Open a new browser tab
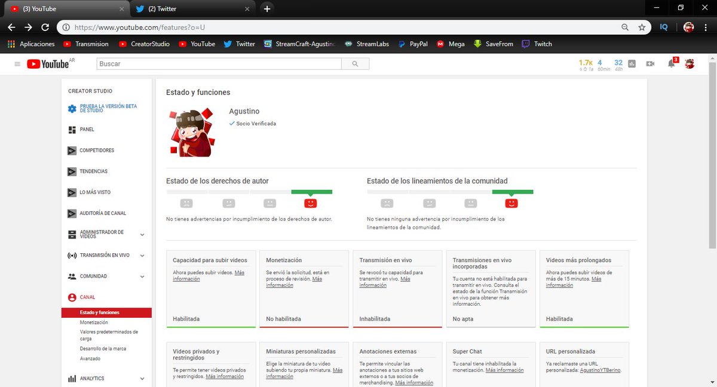The image size is (717, 387). [x=267, y=8]
